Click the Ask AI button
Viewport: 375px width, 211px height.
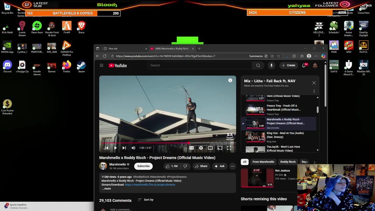point(219,166)
